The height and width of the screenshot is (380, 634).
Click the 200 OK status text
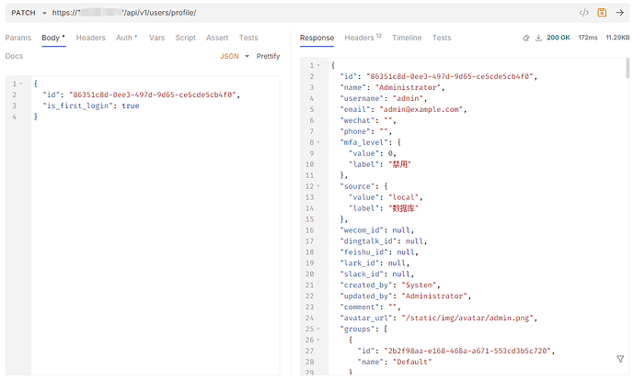coord(558,38)
